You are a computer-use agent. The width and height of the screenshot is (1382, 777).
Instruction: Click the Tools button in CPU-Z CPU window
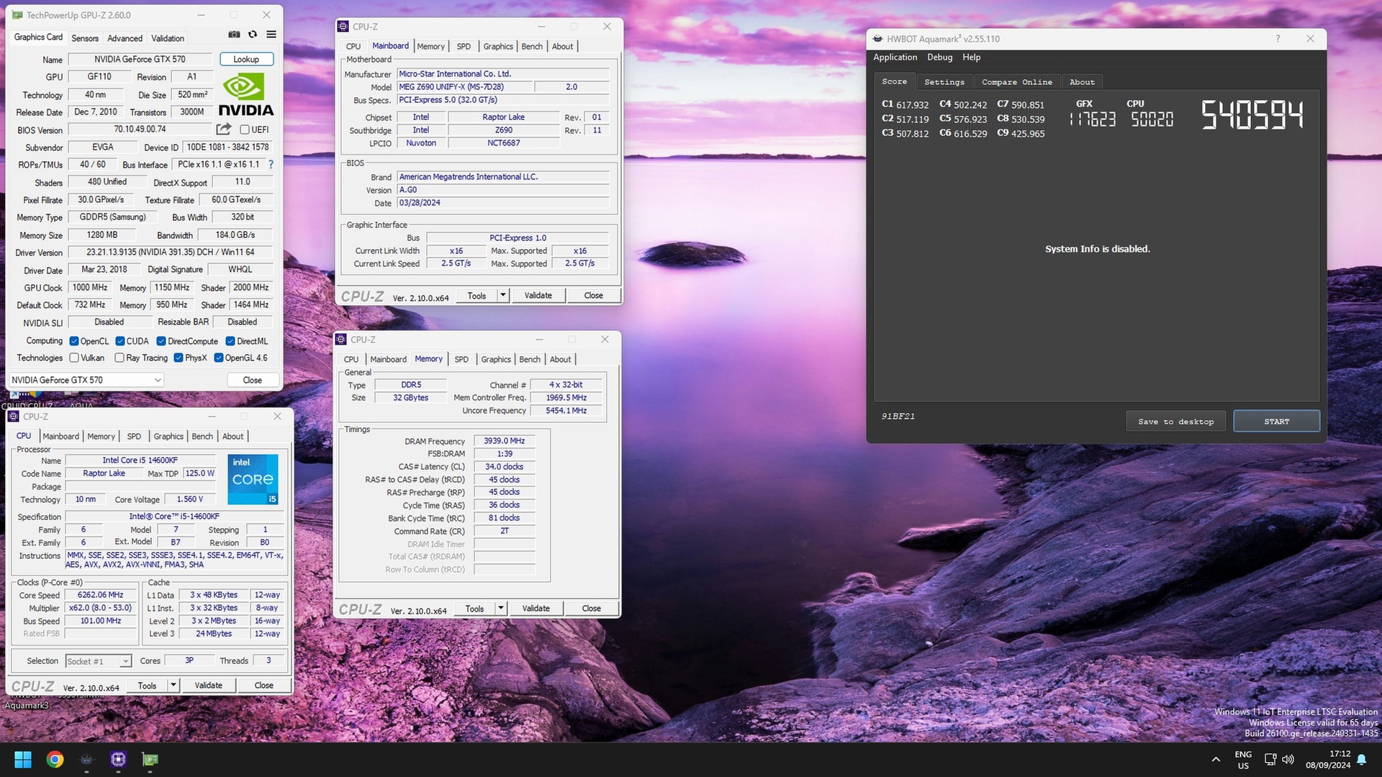(x=147, y=686)
